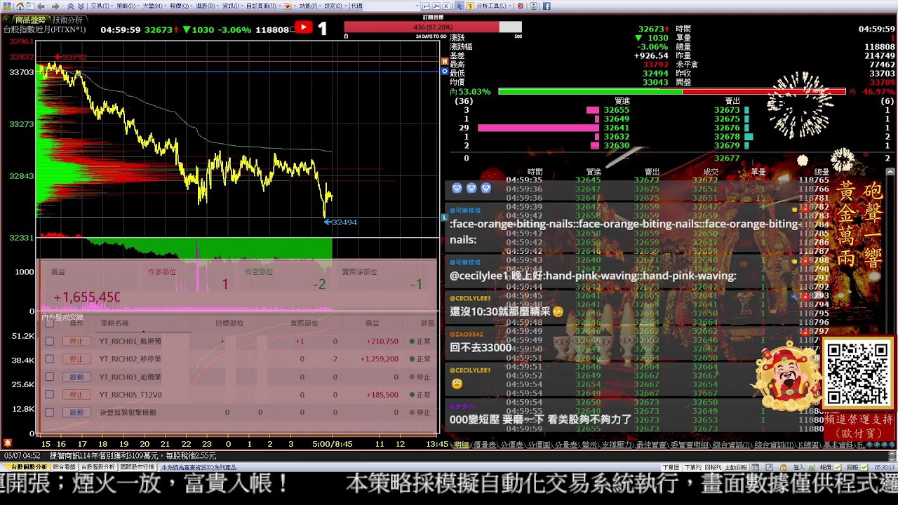Click the 32494 low price marker on chart
This screenshot has height=505, width=898.
coord(341,222)
